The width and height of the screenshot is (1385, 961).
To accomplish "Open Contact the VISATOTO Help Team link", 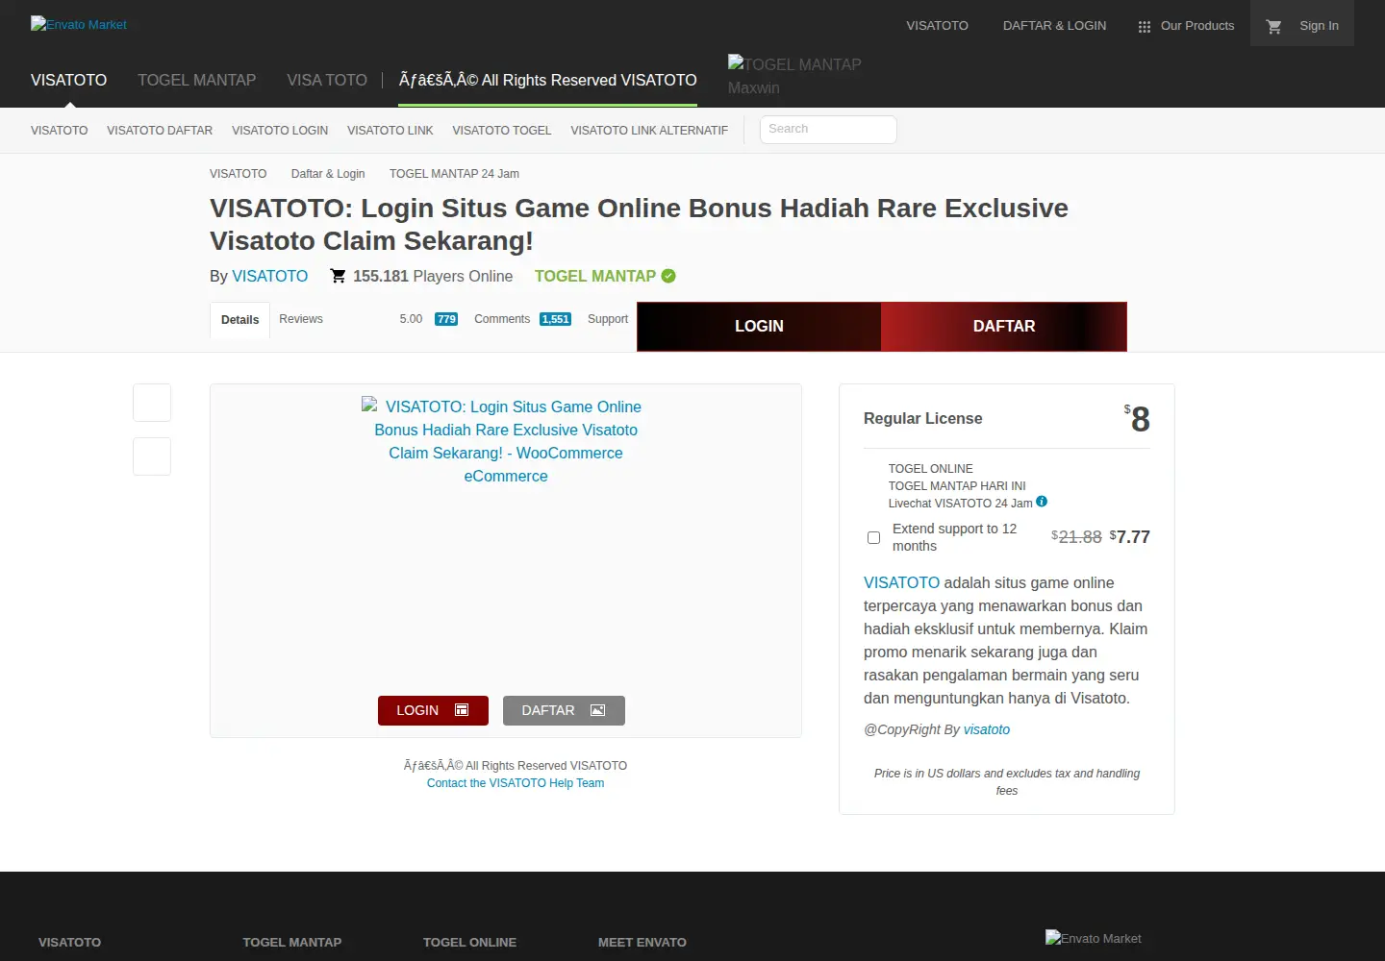I will [516, 783].
